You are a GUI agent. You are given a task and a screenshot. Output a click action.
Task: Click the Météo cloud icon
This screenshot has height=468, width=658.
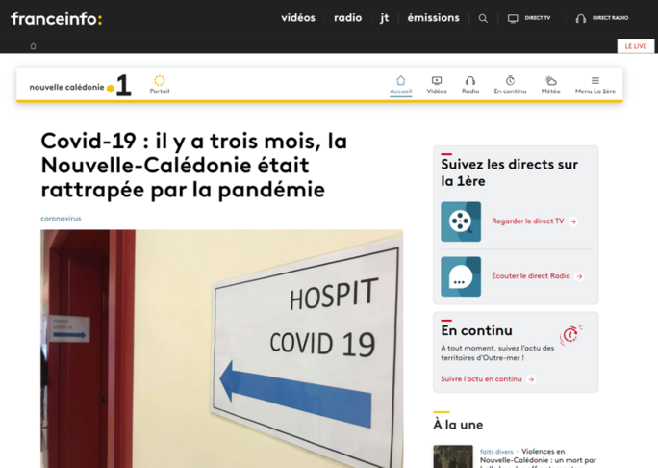550,81
